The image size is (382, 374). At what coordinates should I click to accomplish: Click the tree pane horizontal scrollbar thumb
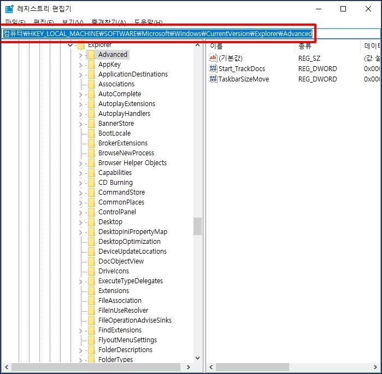(x=96, y=367)
